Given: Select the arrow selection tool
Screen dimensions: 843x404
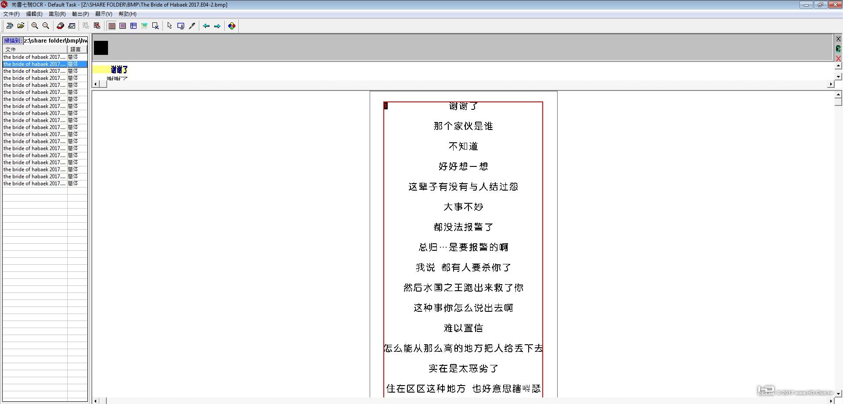Looking at the screenshot, I should point(169,26).
